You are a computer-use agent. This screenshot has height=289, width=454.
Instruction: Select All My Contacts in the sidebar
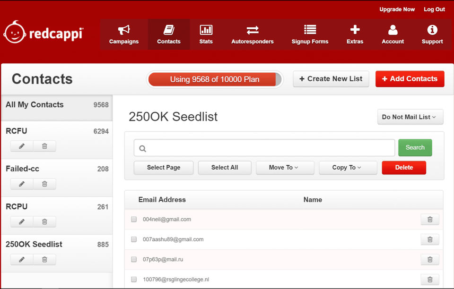tap(57, 108)
